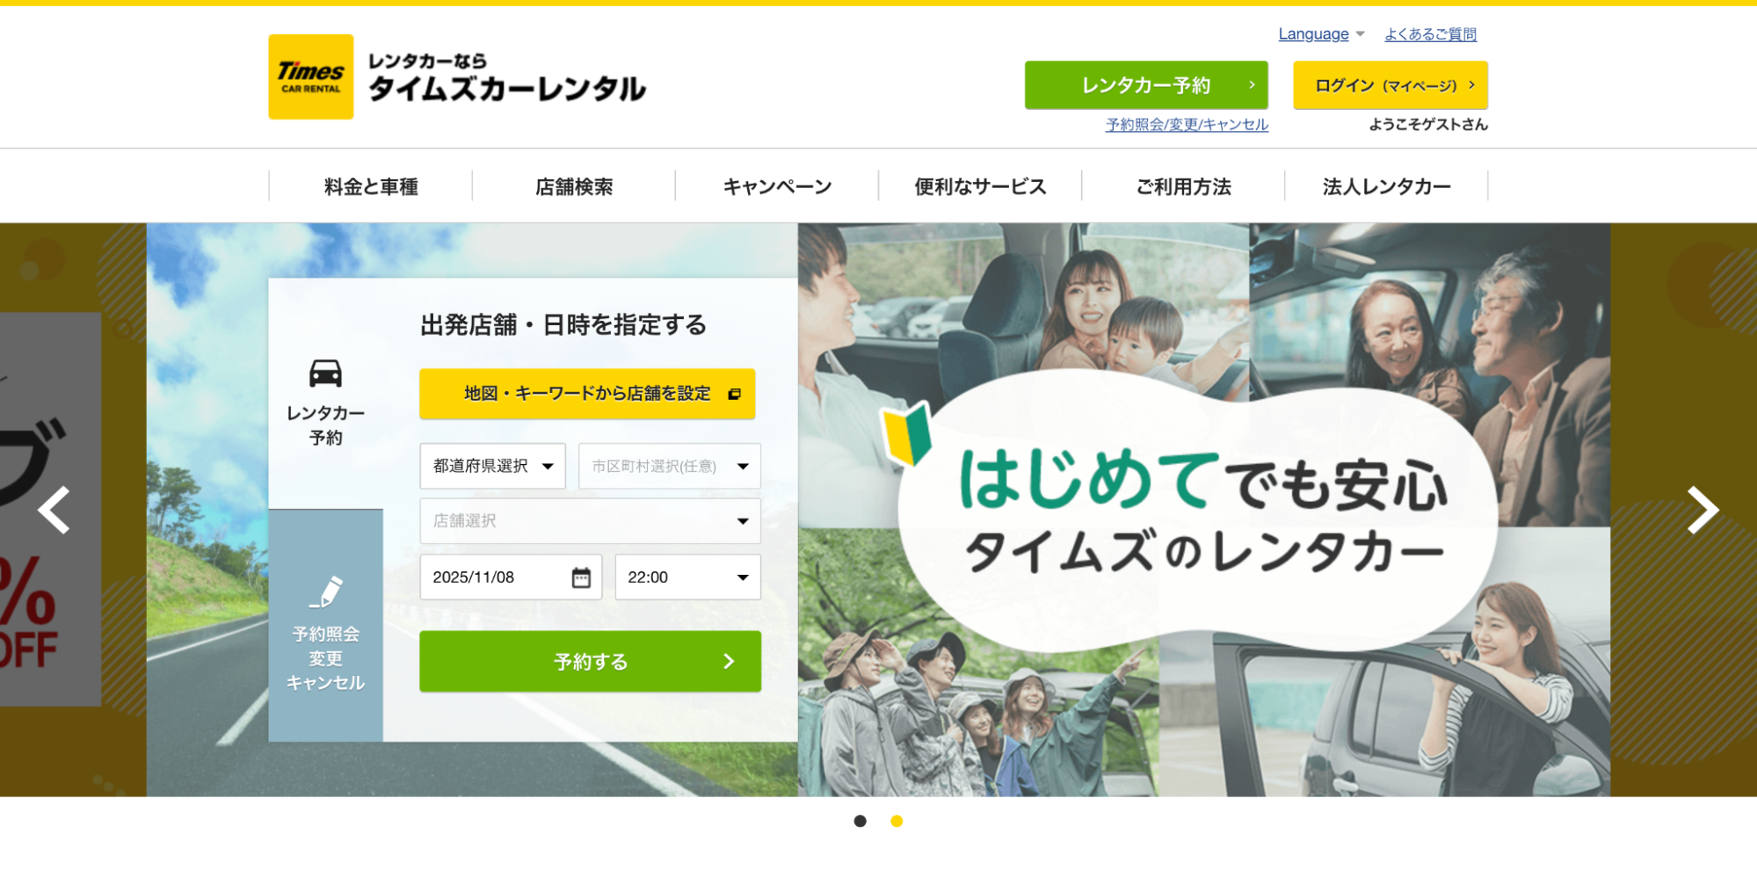Select the second yellow carousel dot
Screen dimensions: 1757x871
897,821
